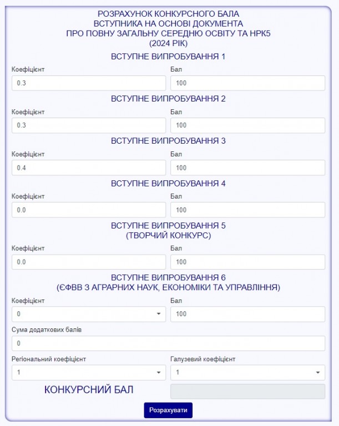This screenshot has width=339, height=426.
Task: Expand the Галузевий коефіцієнт dropdown
Action: pos(247,372)
